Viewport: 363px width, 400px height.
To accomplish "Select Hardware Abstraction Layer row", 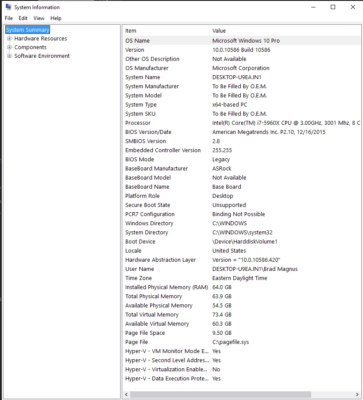I will coord(242,260).
